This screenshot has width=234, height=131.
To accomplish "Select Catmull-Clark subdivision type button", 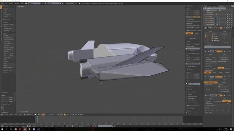I will tap(211, 83).
